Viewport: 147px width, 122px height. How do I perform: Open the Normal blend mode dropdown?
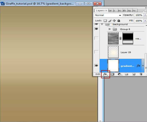[108, 15]
